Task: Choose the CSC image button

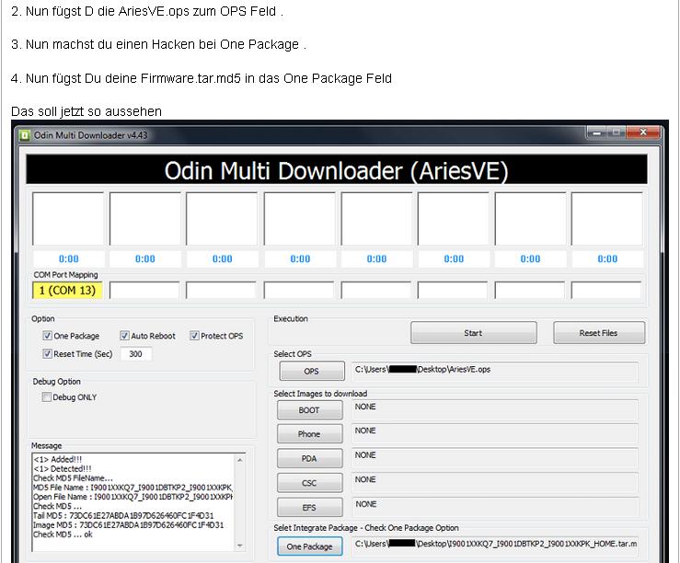Action: click(x=309, y=482)
